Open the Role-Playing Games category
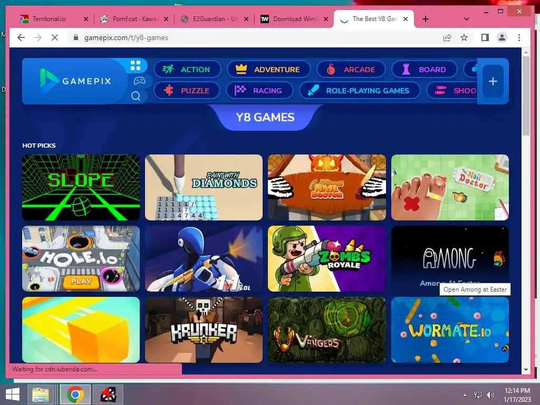Screen dimensions: 540x405 coord(360,91)
